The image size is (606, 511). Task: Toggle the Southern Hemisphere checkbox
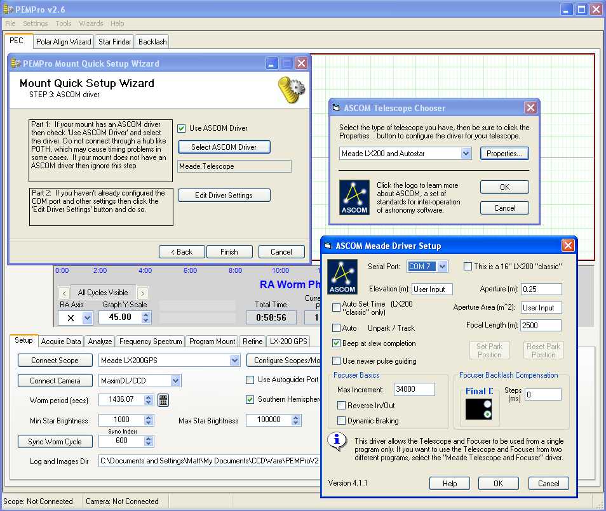point(250,399)
